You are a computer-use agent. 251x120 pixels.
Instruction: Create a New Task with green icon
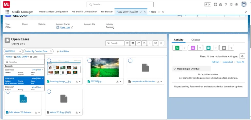177,48
